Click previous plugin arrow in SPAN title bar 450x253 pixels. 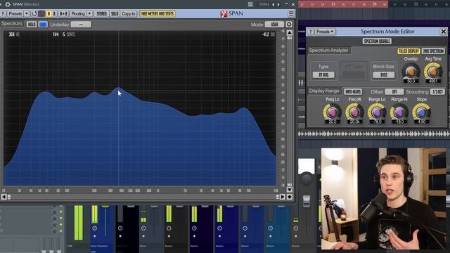(x=274, y=4)
